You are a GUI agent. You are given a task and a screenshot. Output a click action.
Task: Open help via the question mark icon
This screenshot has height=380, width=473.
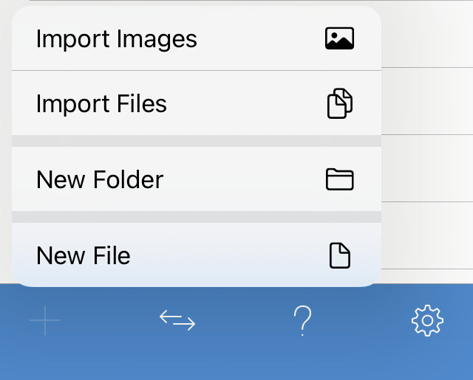pyautogui.click(x=302, y=321)
